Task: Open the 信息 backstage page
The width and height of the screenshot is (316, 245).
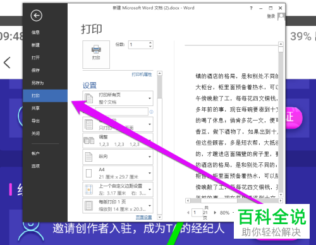Action: [x=35, y=32]
